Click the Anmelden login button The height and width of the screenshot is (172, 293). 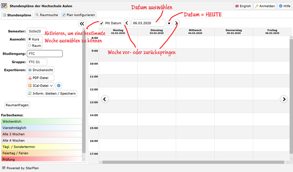click(265, 6)
